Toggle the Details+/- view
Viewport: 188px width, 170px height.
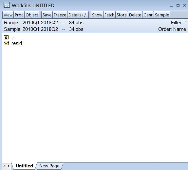tap(78, 15)
